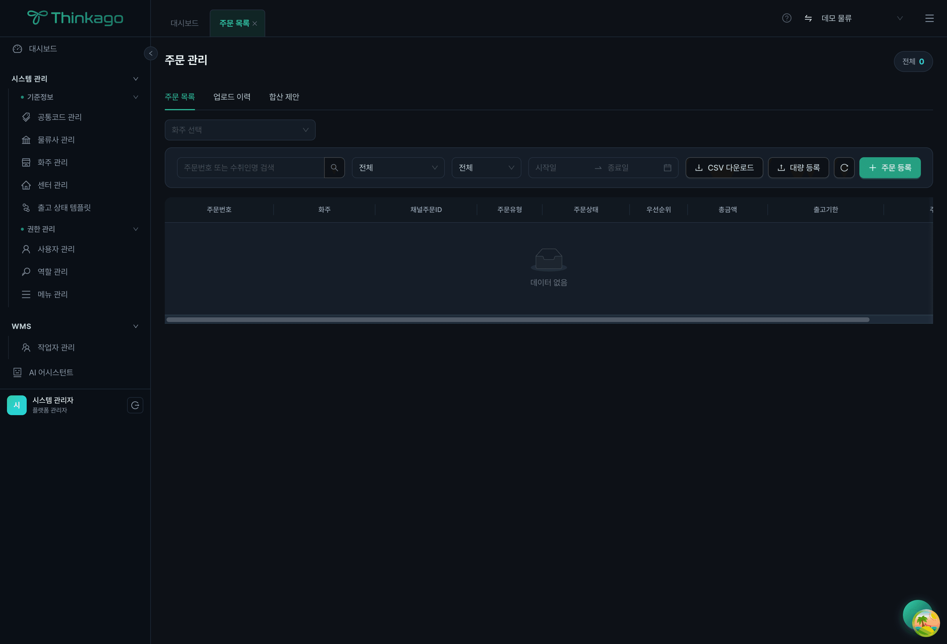947x644 pixels.
Task: Click the logout icon beside 시스템 관리자
Action: point(135,405)
